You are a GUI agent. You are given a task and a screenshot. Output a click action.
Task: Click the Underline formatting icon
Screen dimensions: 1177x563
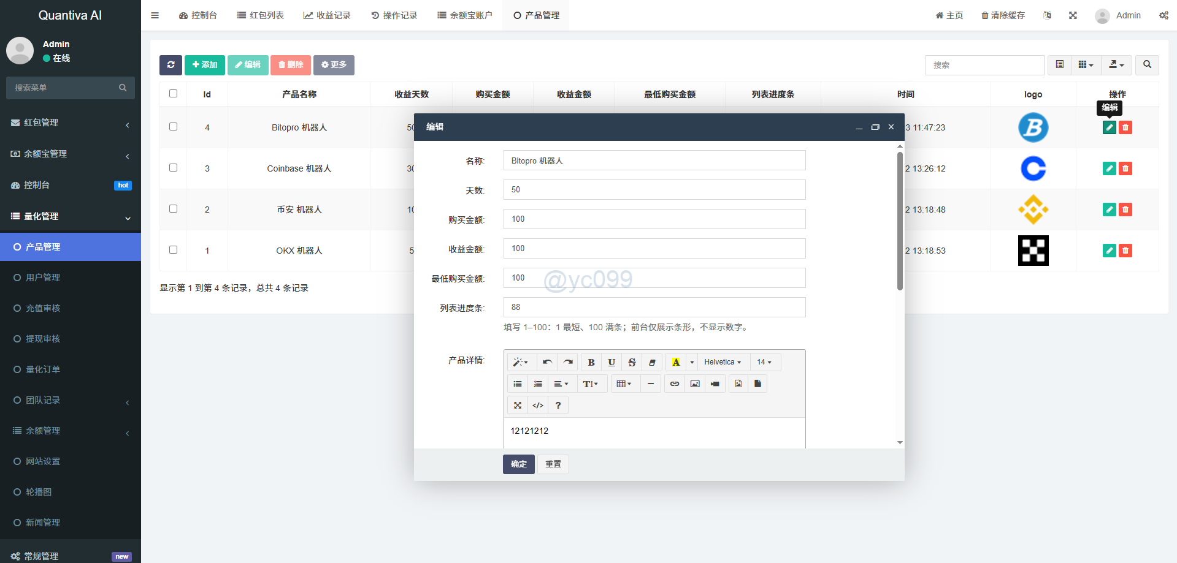[x=612, y=362]
